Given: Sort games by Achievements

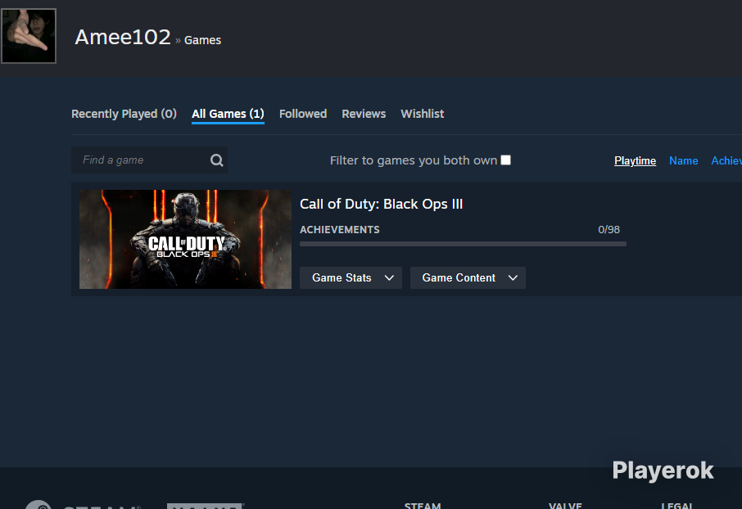Looking at the screenshot, I should point(726,161).
